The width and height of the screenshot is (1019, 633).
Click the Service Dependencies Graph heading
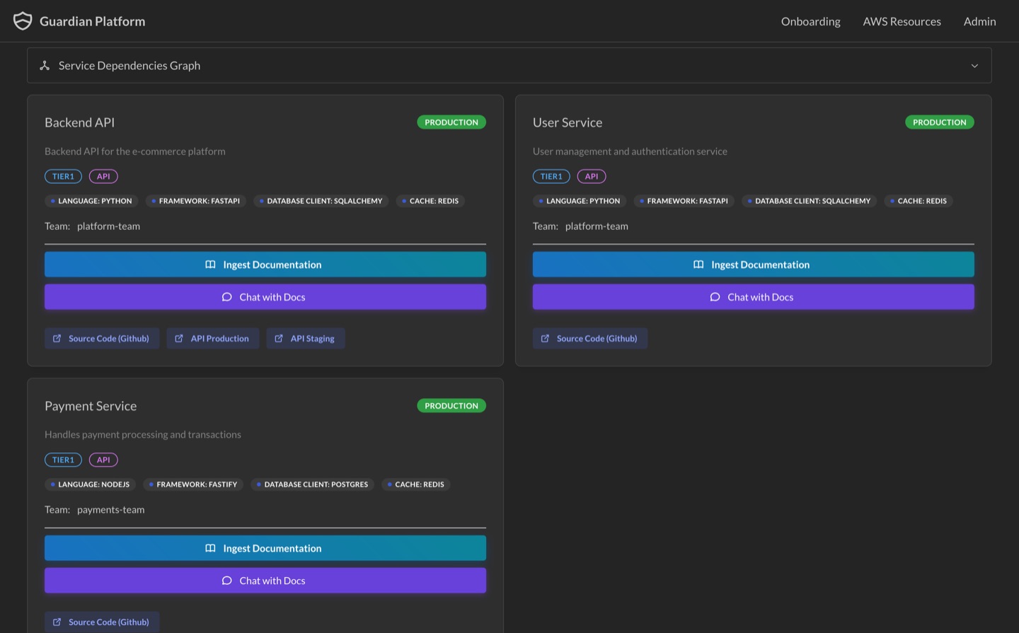click(129, 66)
